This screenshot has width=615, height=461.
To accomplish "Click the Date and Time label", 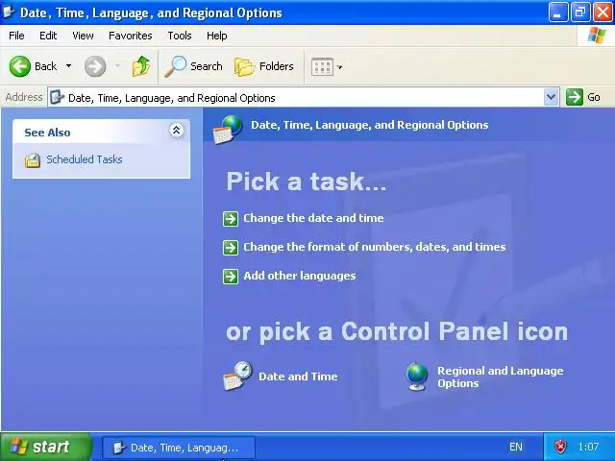I will click(298, 376).
